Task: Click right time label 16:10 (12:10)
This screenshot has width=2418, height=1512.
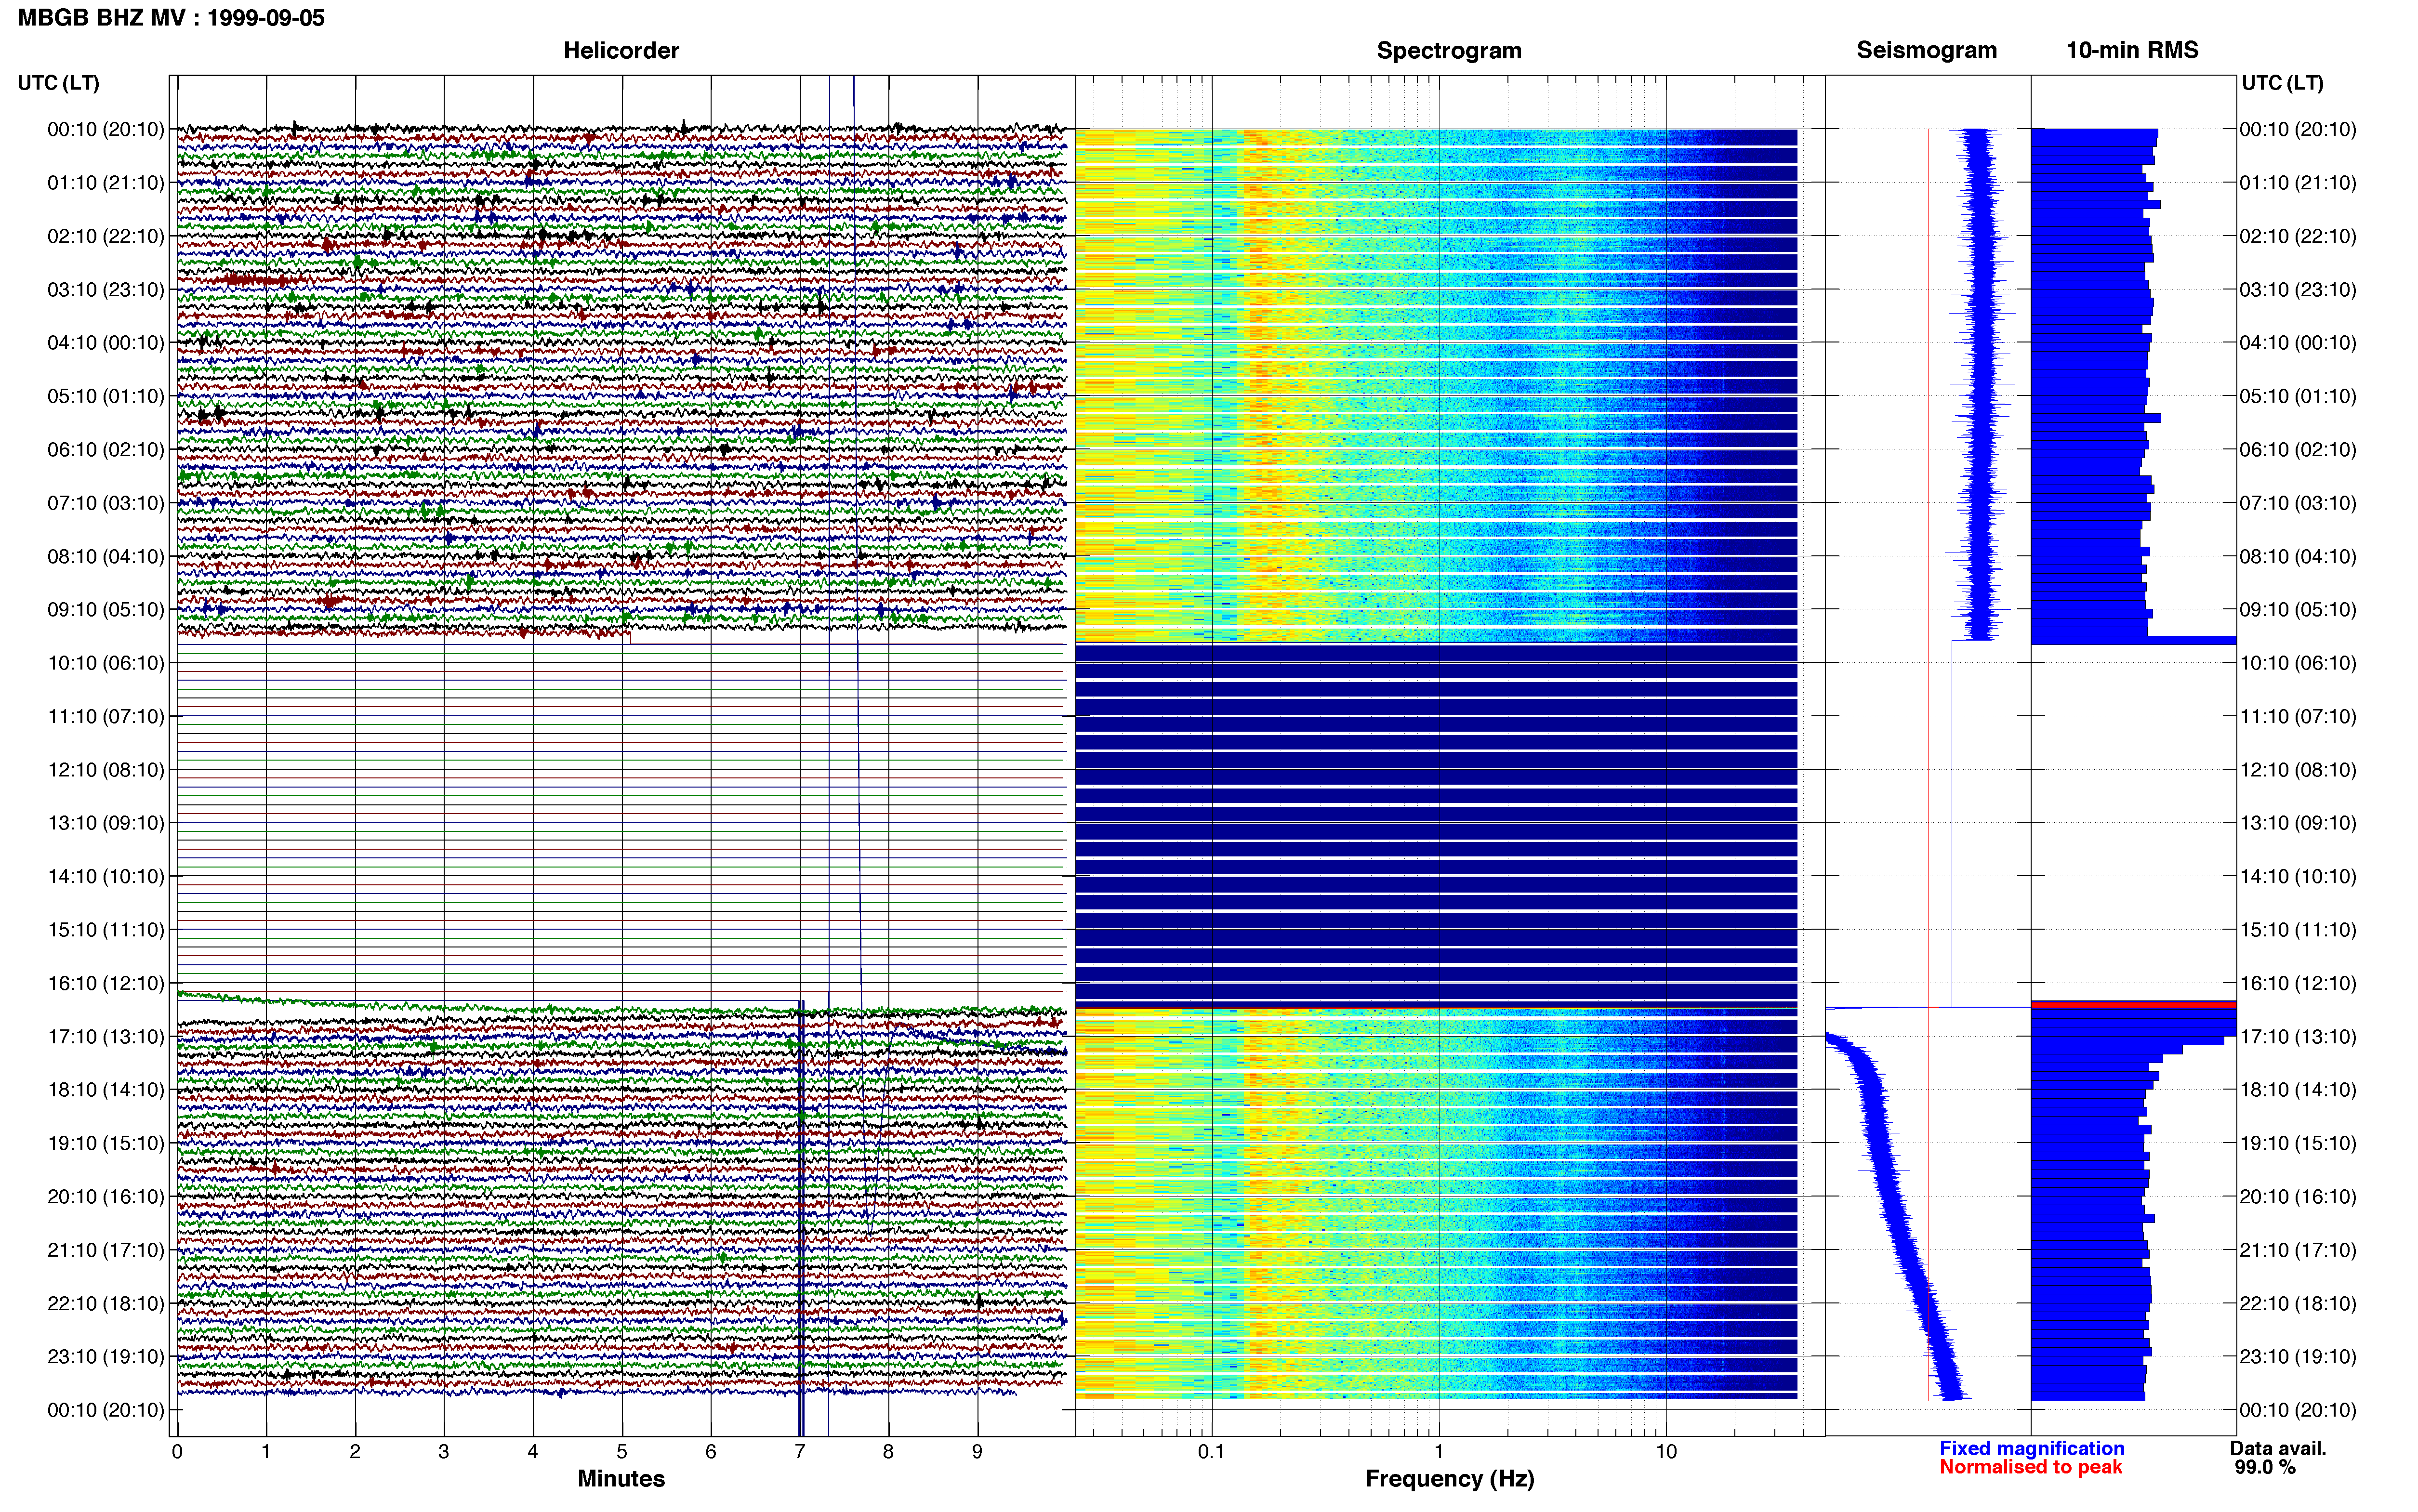Action: (x=2298, y=983)
